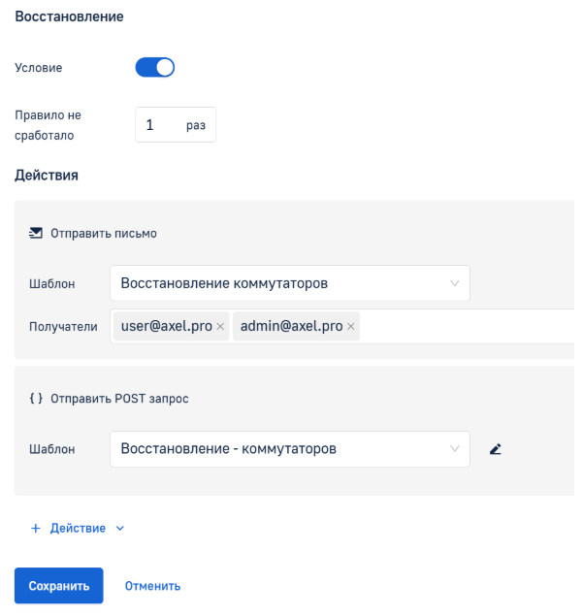Click the email template dropdown arrow

pos(455,283)
